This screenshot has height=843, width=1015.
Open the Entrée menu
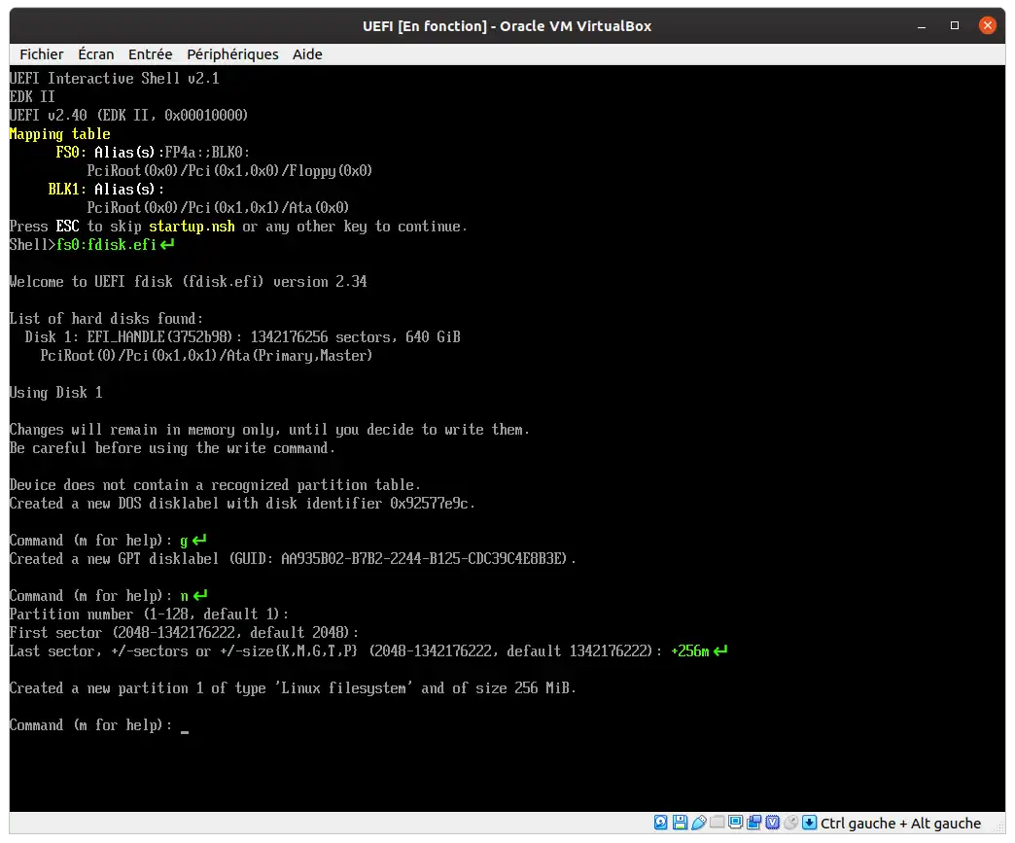[x=150, y=54]
